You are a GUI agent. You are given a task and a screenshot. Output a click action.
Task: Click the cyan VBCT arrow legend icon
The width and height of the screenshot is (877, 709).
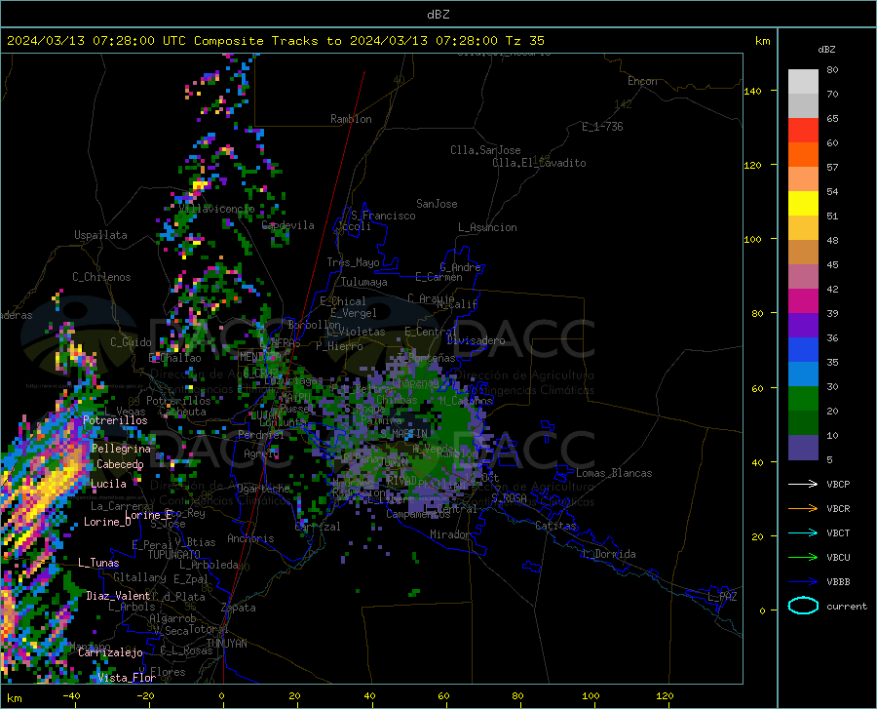pos(803,532)
